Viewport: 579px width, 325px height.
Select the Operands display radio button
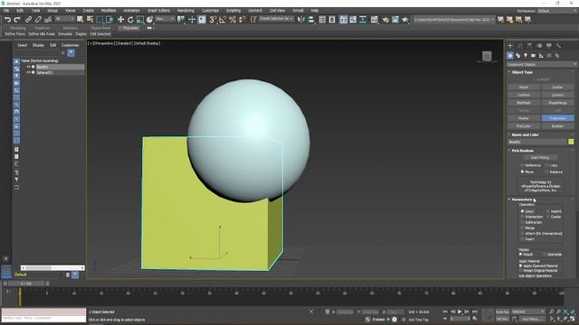pyautogui.click(x=545, y=255)
